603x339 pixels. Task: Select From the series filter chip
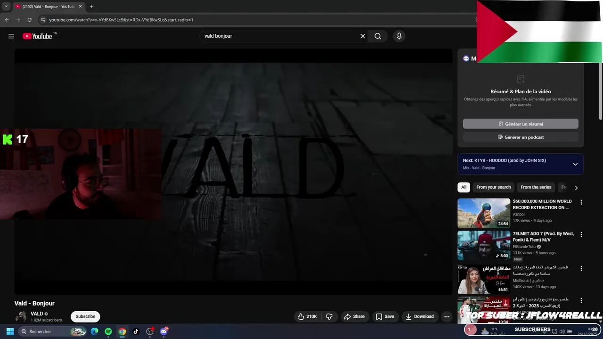[536, 187]
